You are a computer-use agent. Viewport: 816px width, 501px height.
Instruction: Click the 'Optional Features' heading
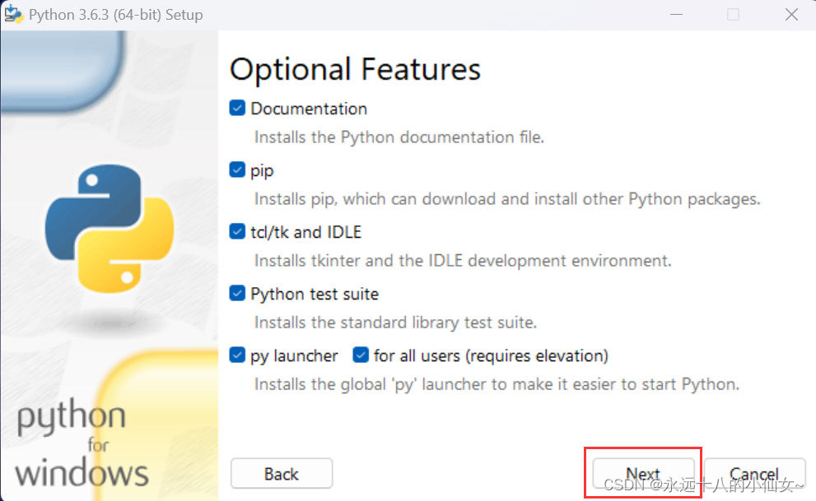click(355, 70)
